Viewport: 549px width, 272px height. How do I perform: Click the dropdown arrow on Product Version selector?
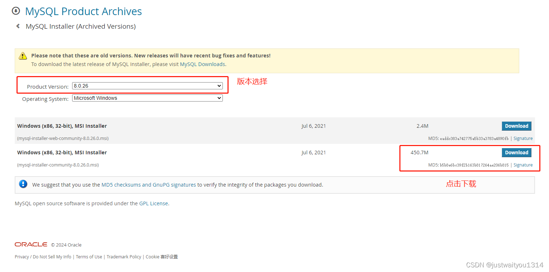click(219, 86)
